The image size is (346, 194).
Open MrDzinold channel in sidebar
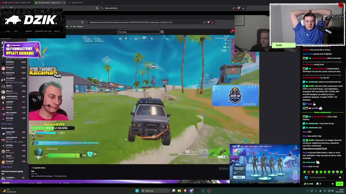(x=14, y=74)
